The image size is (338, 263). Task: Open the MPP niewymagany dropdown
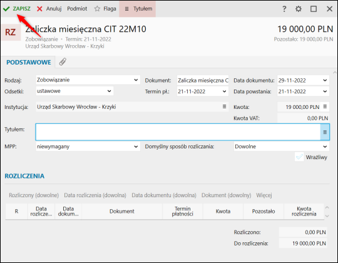point(136,147)
